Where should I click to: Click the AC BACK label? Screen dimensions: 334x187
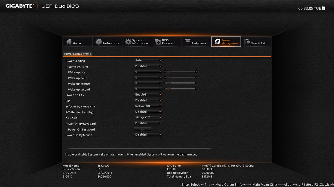coord(71,118)
